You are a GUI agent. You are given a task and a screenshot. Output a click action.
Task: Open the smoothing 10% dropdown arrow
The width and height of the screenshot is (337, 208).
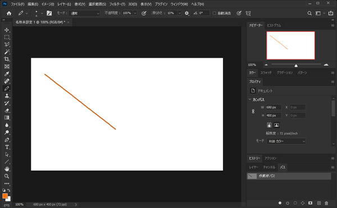tap(180, 13)
